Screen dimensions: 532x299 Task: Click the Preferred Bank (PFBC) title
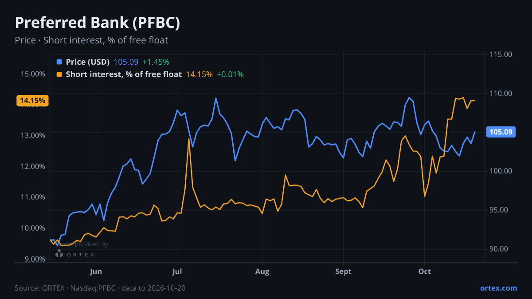click(x=98, y=23)
